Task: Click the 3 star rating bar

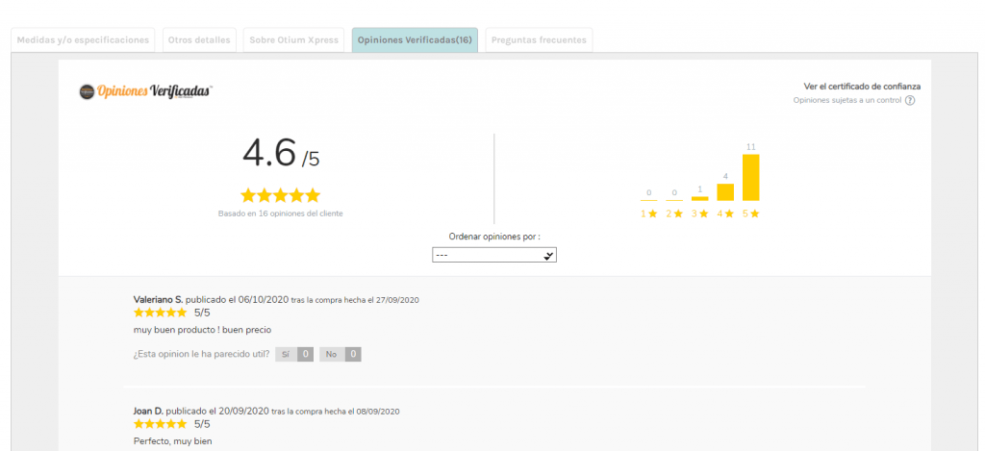Action: (700, 198)
